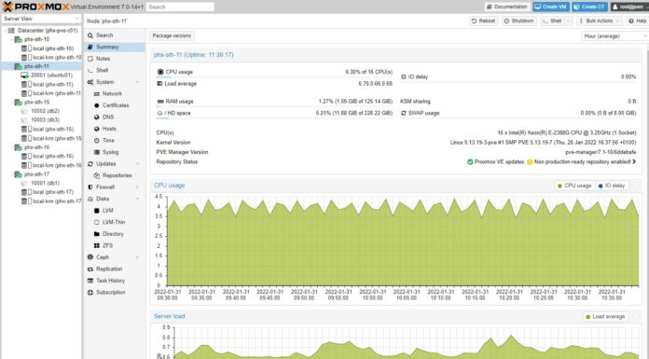The width and height of the screenshot is (649, 359).
Task: Select Datacenter (phx-pve-c01) tree node
Action: 48,30
